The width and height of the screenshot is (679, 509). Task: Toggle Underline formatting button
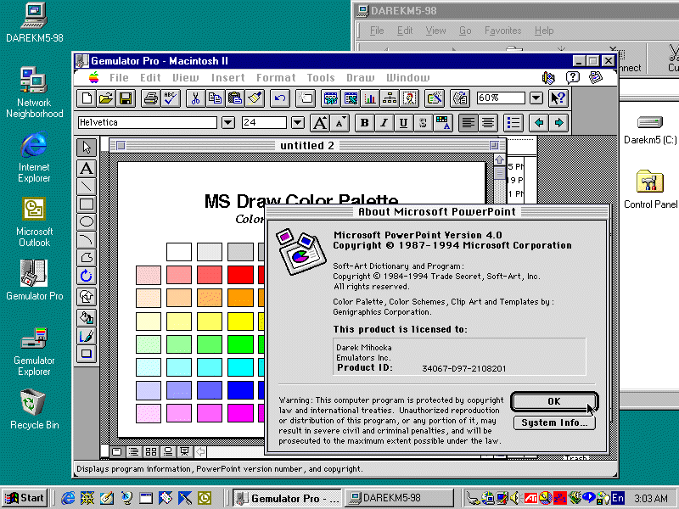[403, 123]
